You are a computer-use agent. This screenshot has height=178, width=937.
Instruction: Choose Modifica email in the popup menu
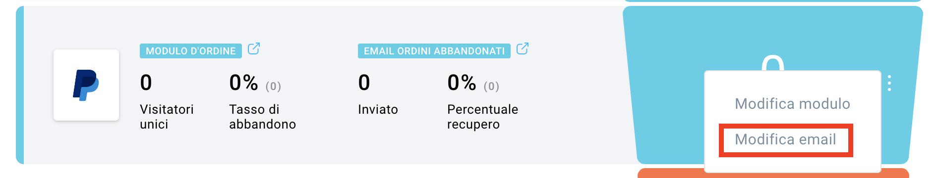(x=785, y=139)
